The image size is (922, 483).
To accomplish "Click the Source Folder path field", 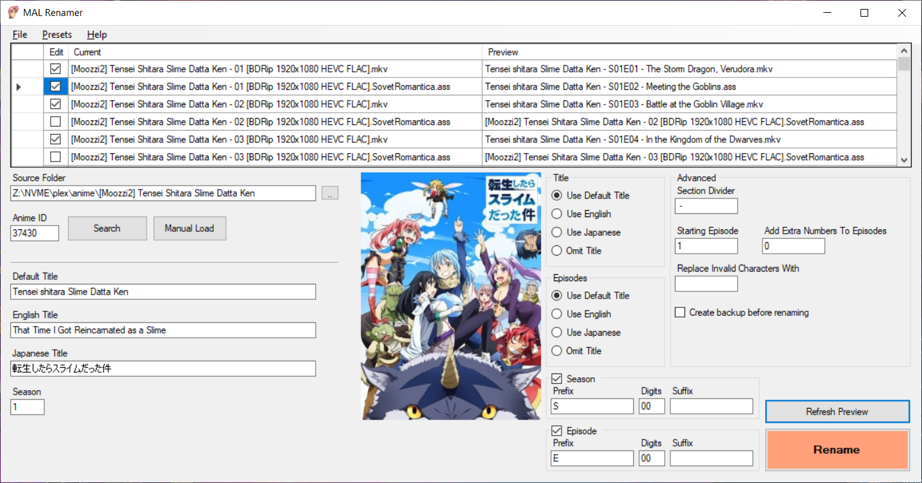I will pyautogui.click(x=163, y=193).
